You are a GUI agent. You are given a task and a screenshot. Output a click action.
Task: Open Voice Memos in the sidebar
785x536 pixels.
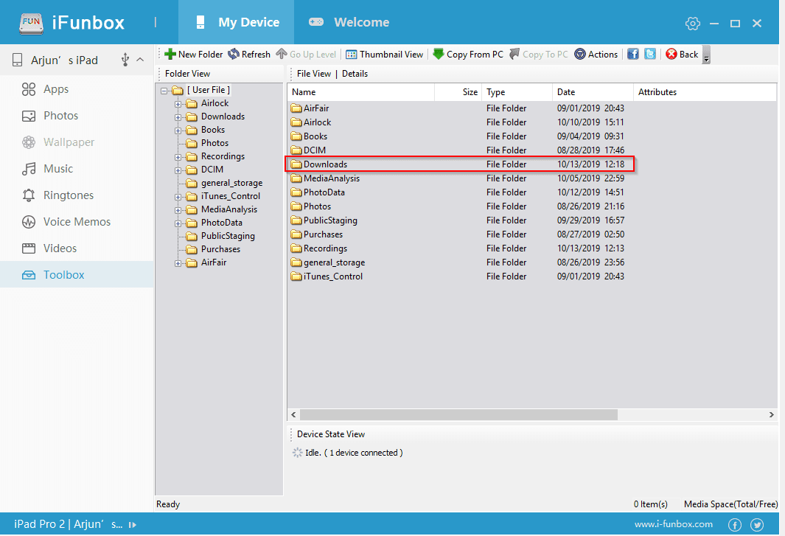point(77,222)
